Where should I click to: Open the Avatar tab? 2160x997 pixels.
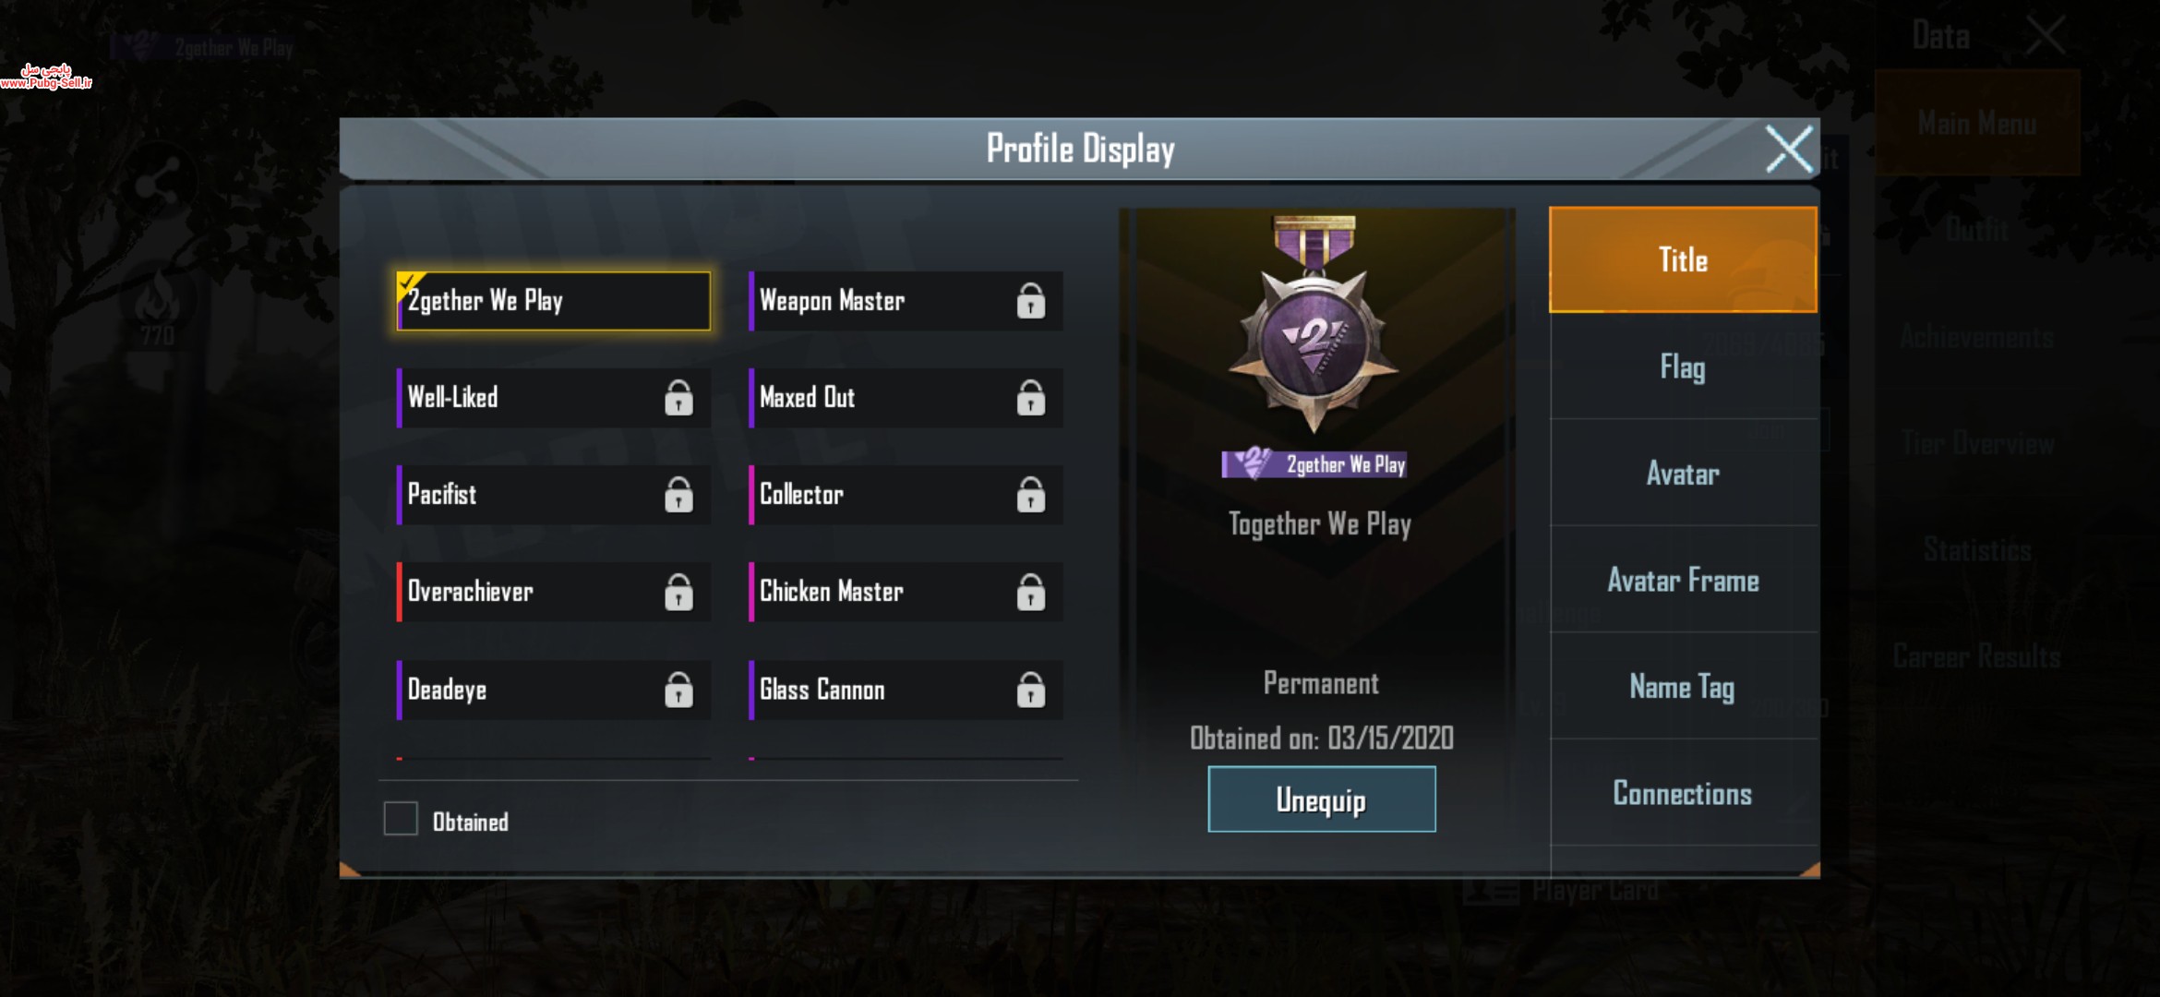click(1683, 474)
